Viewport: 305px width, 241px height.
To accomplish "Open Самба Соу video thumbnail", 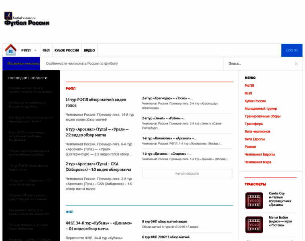I will tap(254, 201).
